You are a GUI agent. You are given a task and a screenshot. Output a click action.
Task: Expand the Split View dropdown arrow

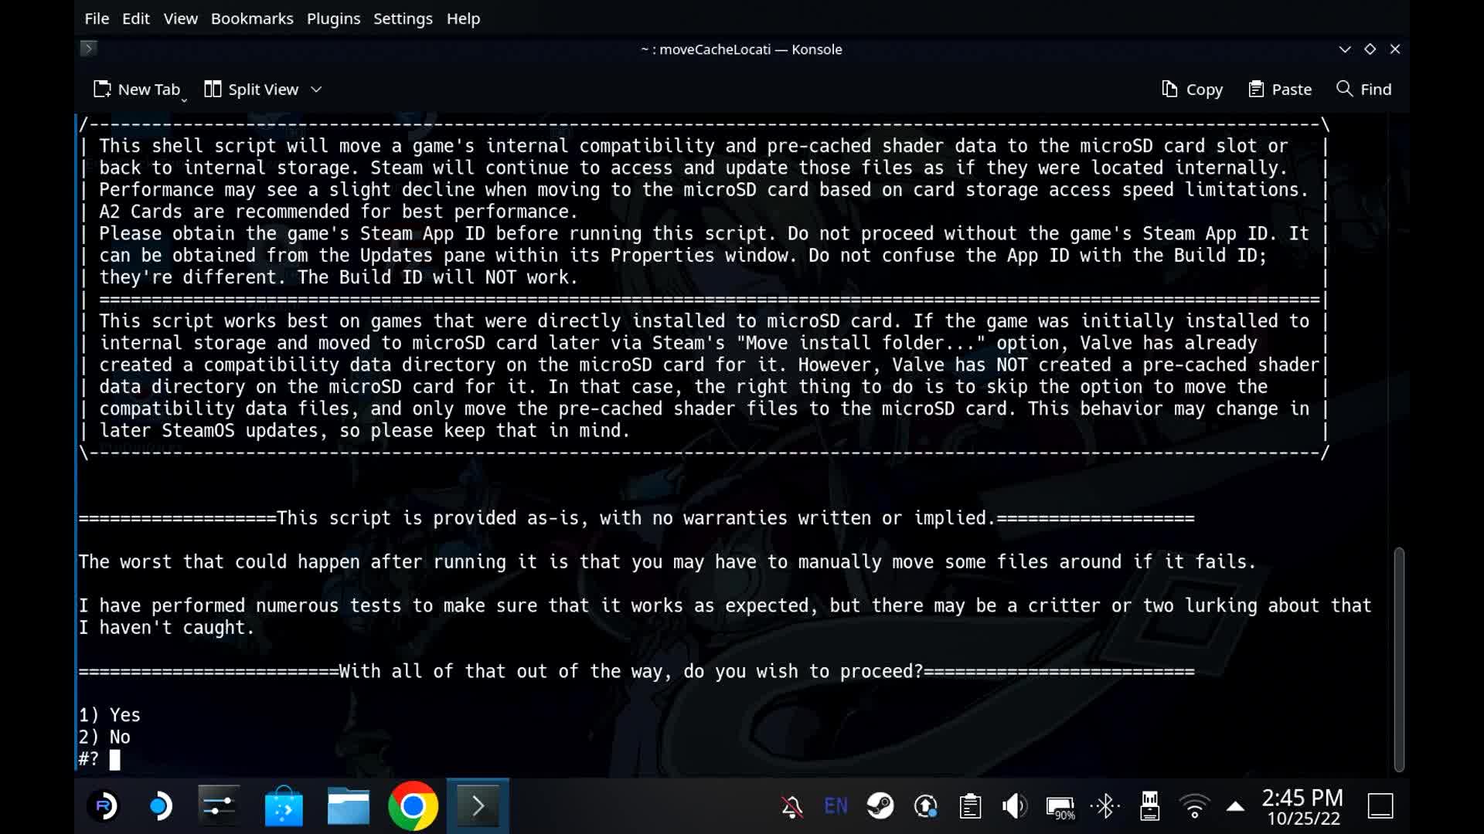pos(317,89)
